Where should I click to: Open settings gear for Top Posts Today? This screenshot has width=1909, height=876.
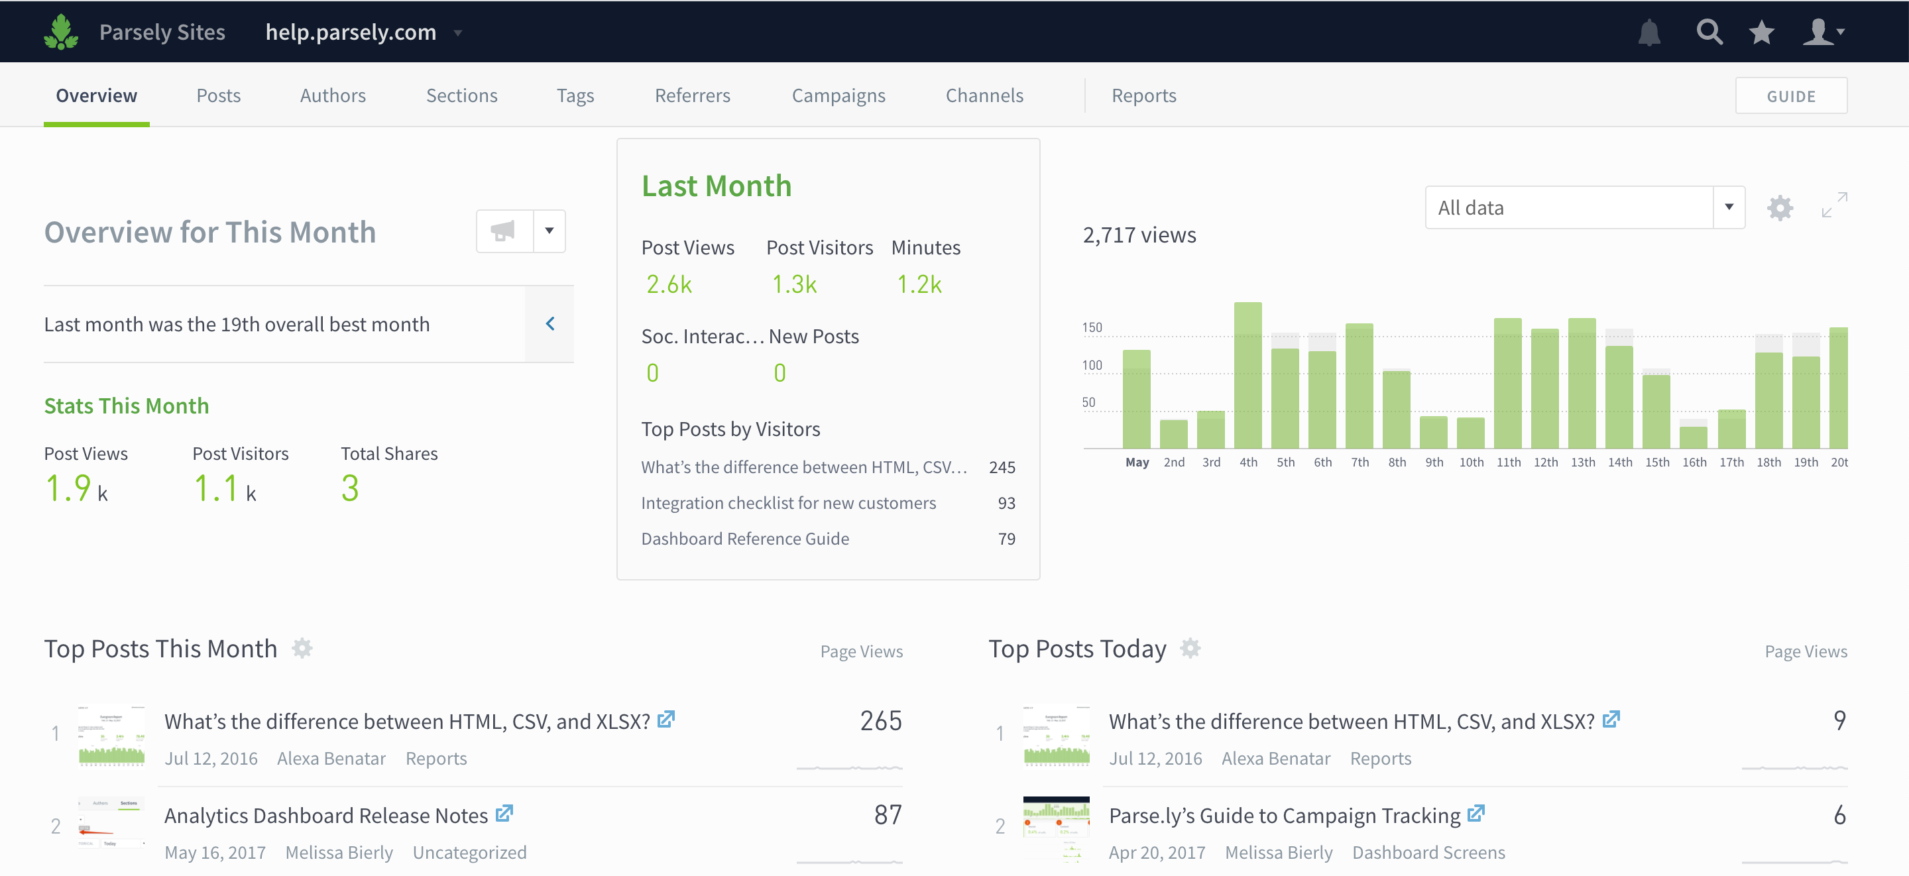(x=1190, y=649)
